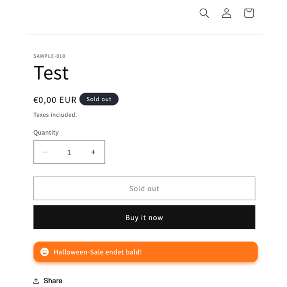The width and height of the screenshot is (287, 287).
Task: Click the dark Sold out badge
Action: (x=99, y=99)
